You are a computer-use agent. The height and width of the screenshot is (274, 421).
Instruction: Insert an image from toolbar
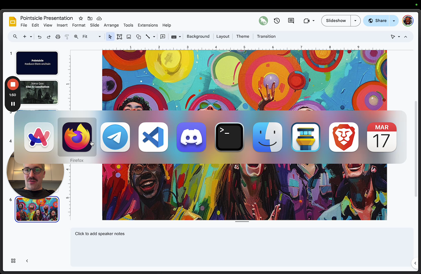(x=129, y=37)
